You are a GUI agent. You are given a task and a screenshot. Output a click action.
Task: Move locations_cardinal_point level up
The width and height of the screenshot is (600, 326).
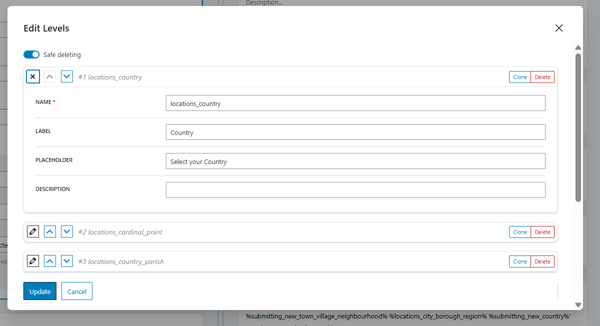(x=50, y=232)
